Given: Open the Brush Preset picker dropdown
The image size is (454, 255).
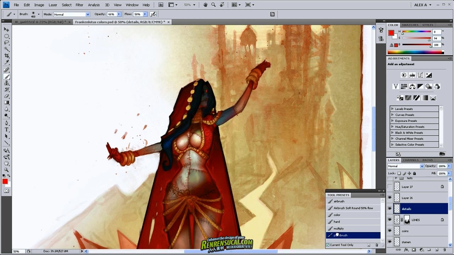Looking at the screenshot, I should (39, 14).
